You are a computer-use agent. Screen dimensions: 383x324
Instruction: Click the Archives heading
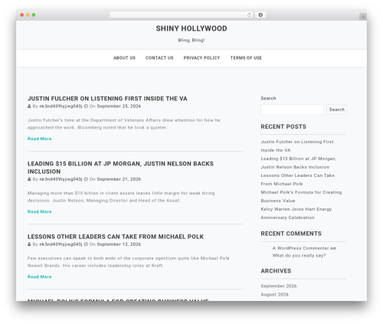[276, 271]
